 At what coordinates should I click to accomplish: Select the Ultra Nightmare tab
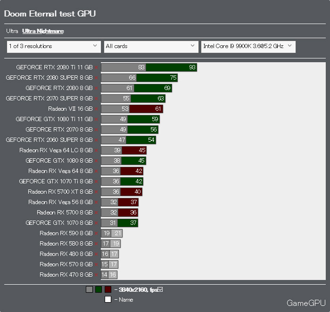pyautogui.click(x=43, y=31)
